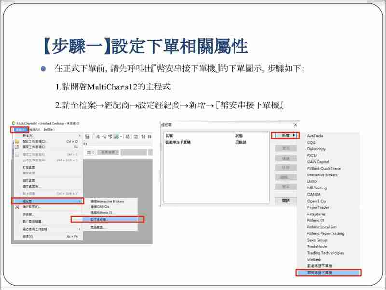Open the 檔案 file menu in MultiCharts
This screenshot has width=386, height=290.
[x=20, y=130]
